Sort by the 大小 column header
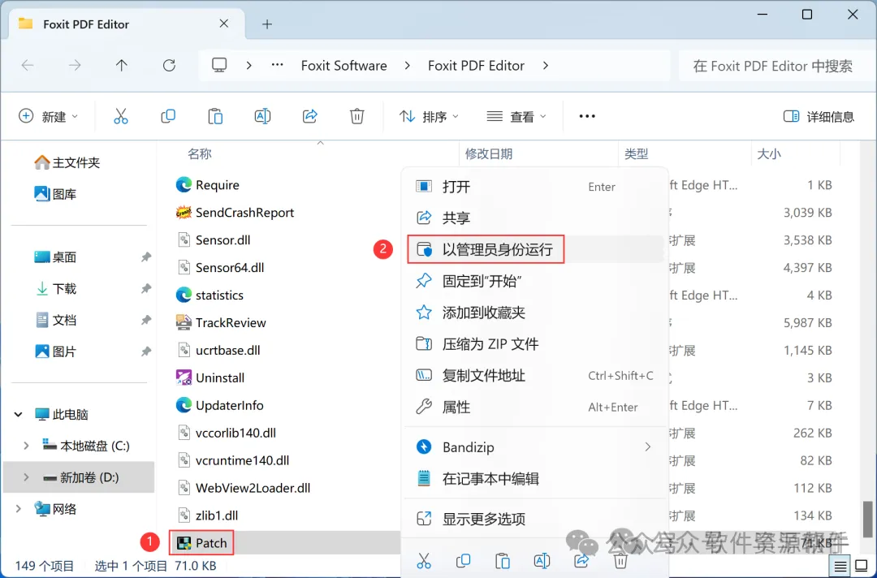Screen dimensions: 877x578 click(x=769, y=153)
